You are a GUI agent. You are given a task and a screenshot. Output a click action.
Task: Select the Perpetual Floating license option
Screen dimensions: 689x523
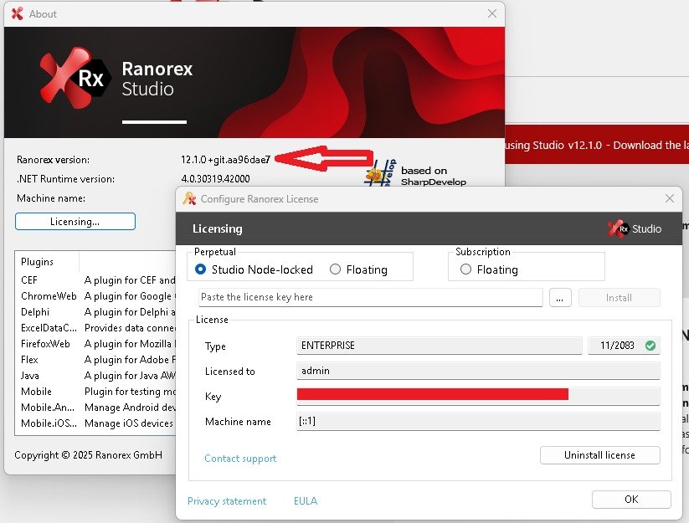(358, 269)
